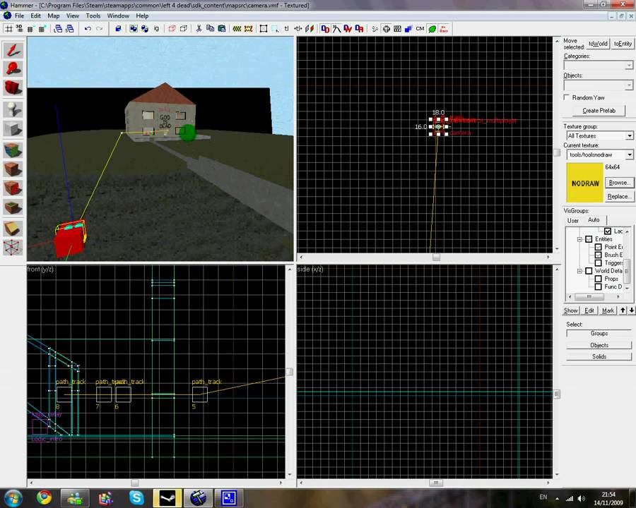Select the Clipping tool
Image resolution: width=636 pixels, height=508 pixels.
13,229
